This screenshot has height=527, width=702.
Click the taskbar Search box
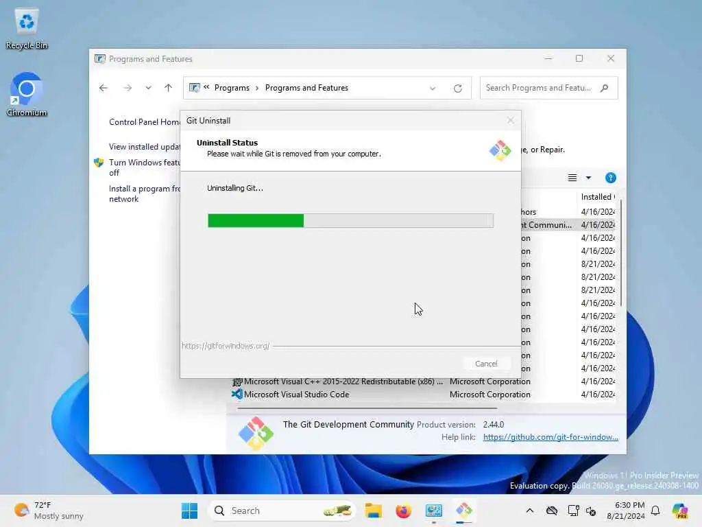282,511
